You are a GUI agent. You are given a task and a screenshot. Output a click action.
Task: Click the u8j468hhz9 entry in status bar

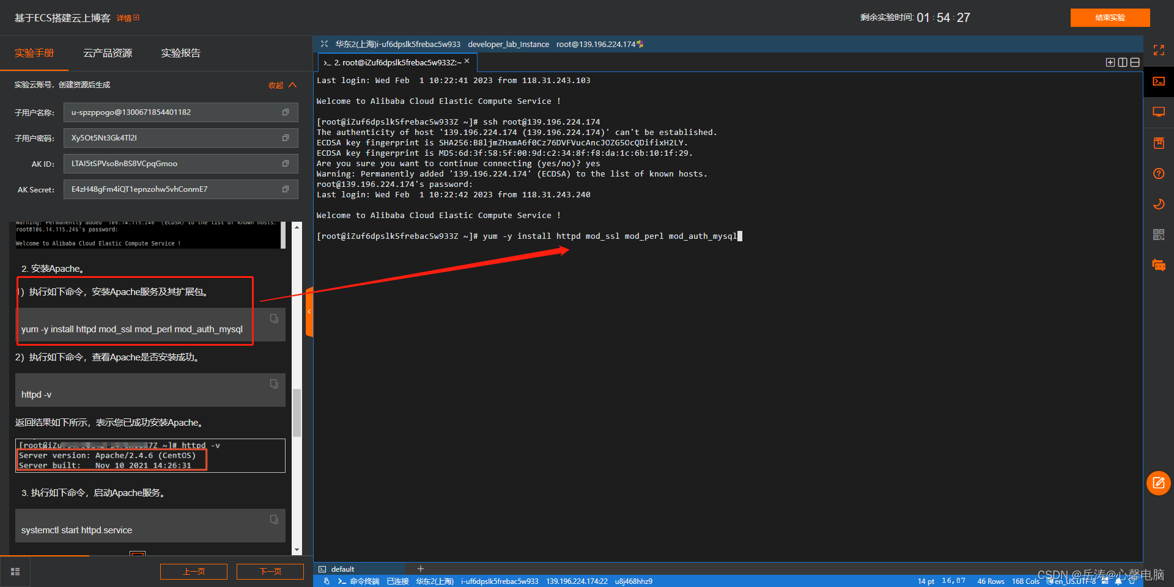633,582
